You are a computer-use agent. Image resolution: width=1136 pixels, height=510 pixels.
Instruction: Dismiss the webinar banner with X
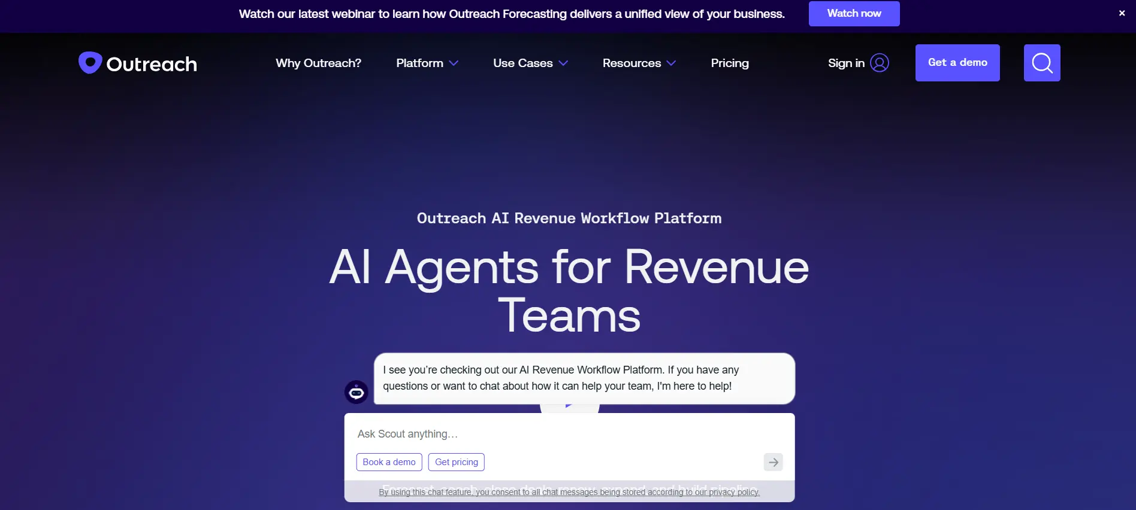point(1122,13)
